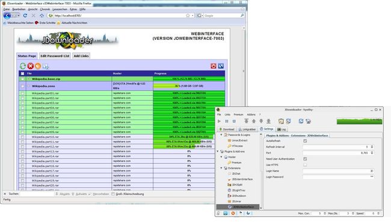Toggle Groß-/Kleinschreibung checkbox in find bar
The height and width of the screenshot is (224, 391).
[113, 194]
